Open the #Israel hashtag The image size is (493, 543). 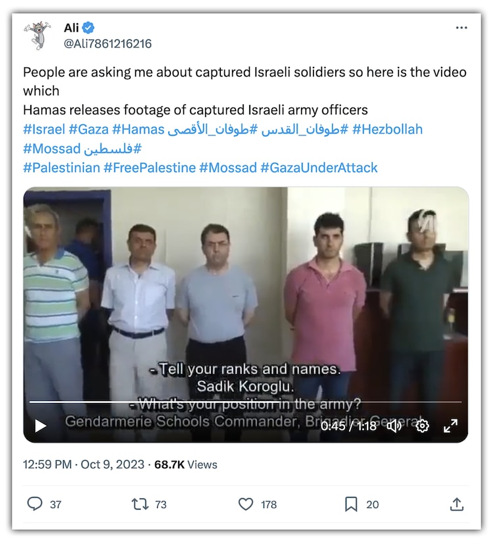[44, 129]
